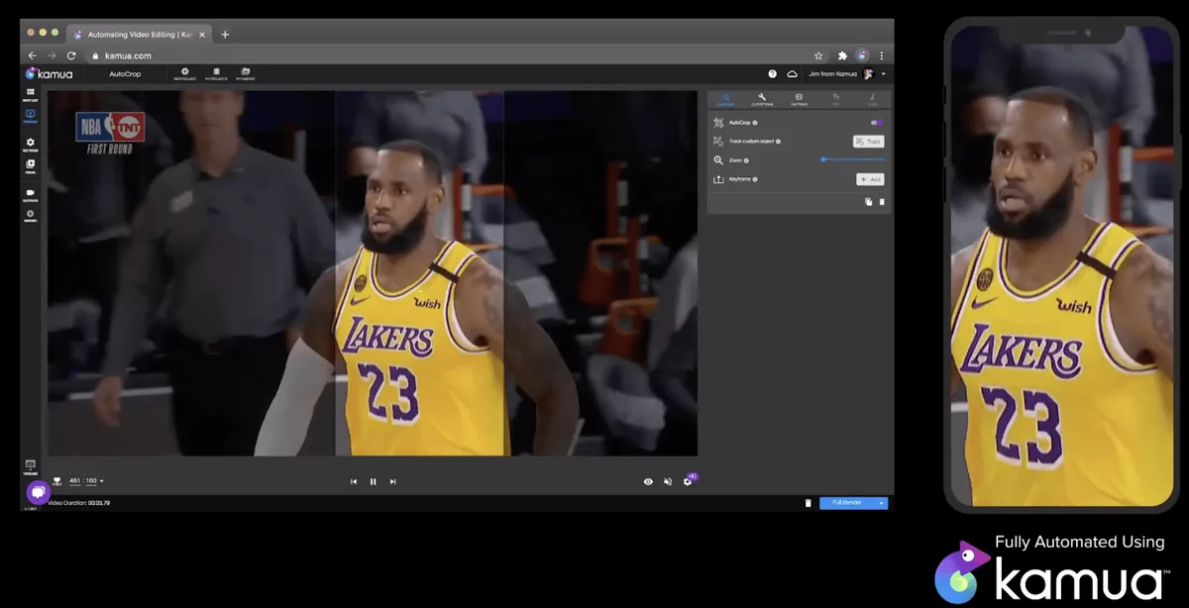Show Keyframe info tooltip icon
The image size is (1189, 608).
755,179
